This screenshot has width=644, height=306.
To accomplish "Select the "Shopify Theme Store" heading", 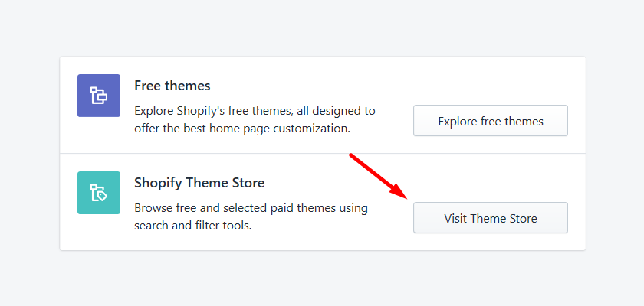I will [199, 183].
